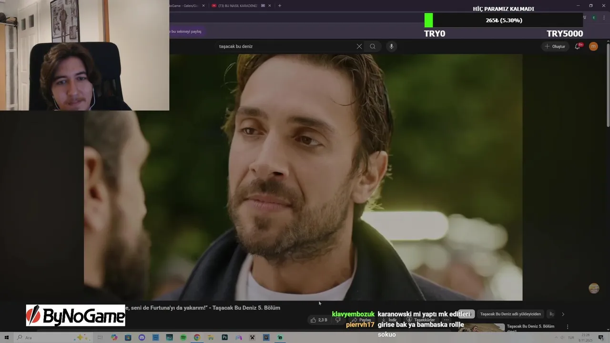Switch to the '(73) BU NASIL KARADENİZ' tab
This screenshot has height=343, width=610.
[x=237, y=6]
